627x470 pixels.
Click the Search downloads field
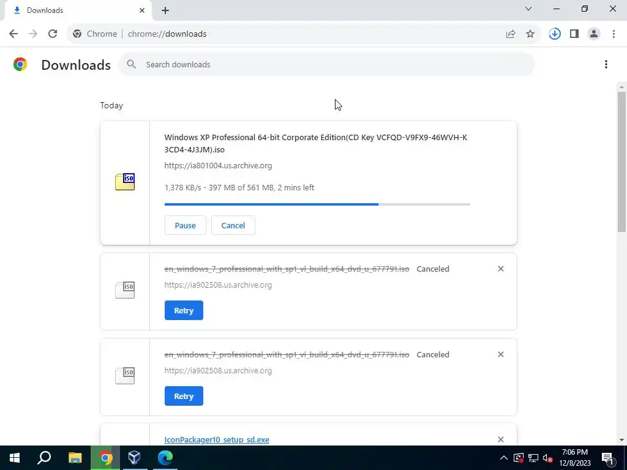coord(326,64)
